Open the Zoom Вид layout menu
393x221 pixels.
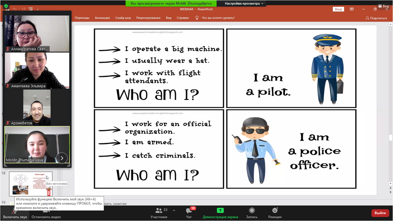383,6
